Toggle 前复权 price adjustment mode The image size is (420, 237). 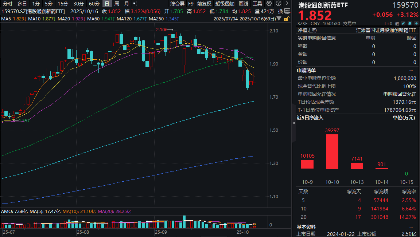point(203,3)
